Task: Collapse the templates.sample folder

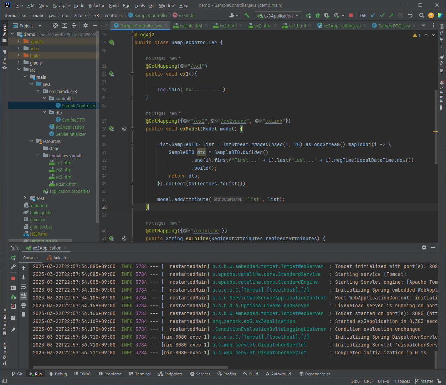Action: coord(38,155)
